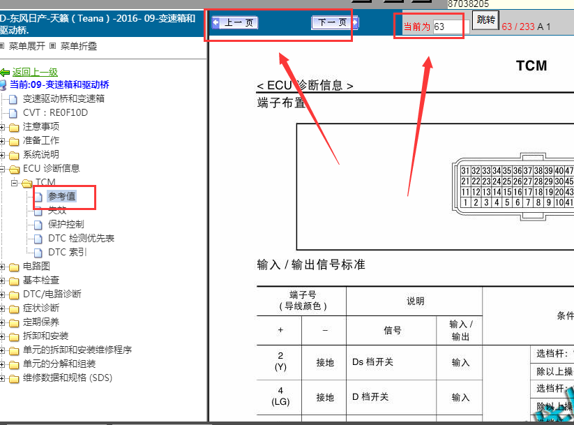This screenshot has width=574, height=425.
Task: Go to next page with 下一页 button
Action: 335,23
